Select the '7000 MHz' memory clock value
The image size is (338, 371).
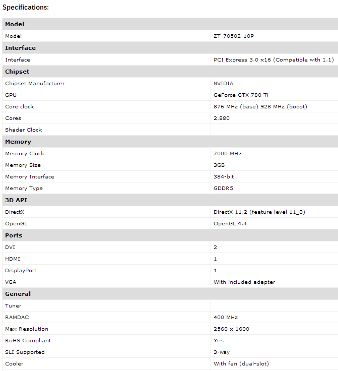(x=227, y=153)
